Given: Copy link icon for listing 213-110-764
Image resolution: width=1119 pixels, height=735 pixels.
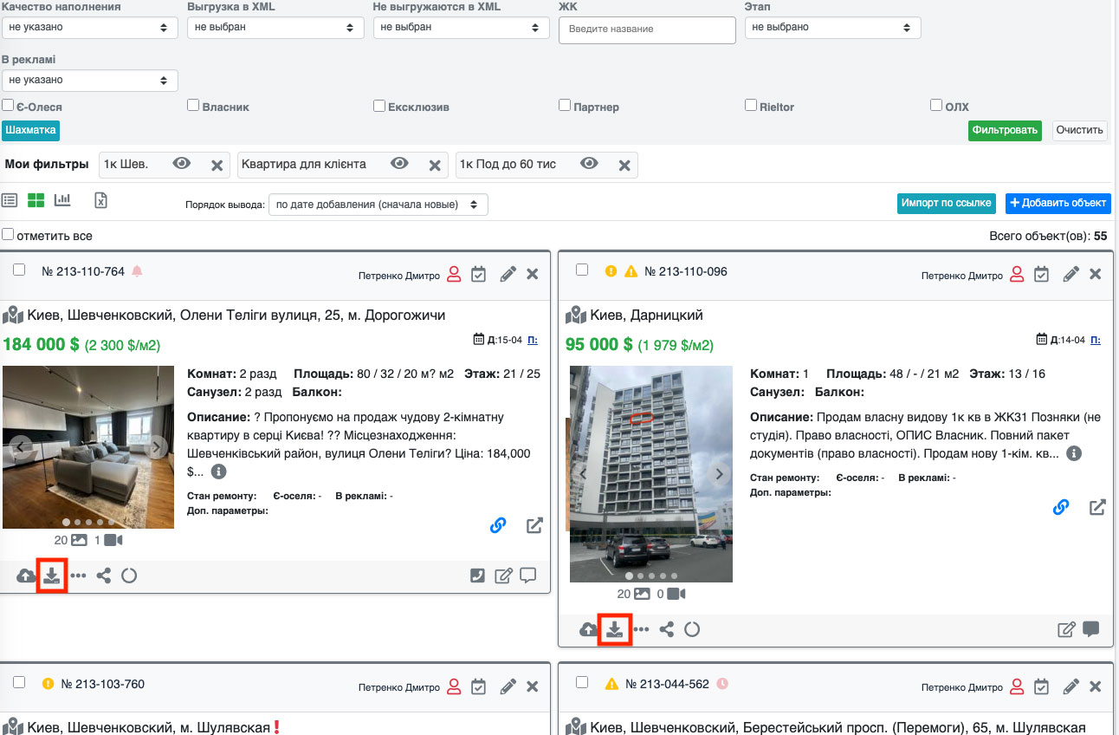Looking at the screenshot, I should tap(498, 525).
